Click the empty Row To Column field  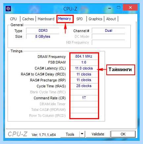pos(84,116)
